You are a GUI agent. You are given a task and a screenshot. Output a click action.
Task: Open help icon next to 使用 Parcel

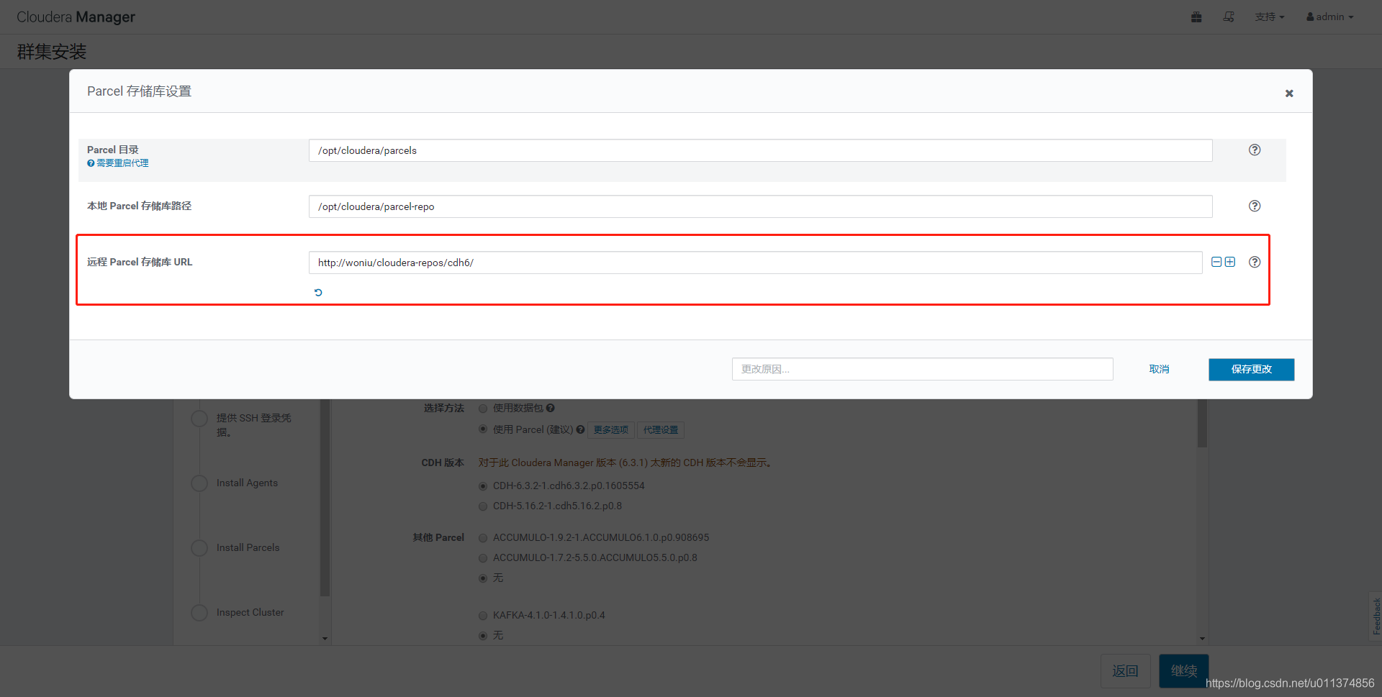pyautogui.click(x=580, y=429)
